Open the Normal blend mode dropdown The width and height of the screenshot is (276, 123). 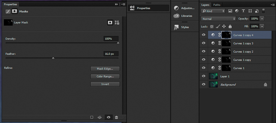coord(218,19)
